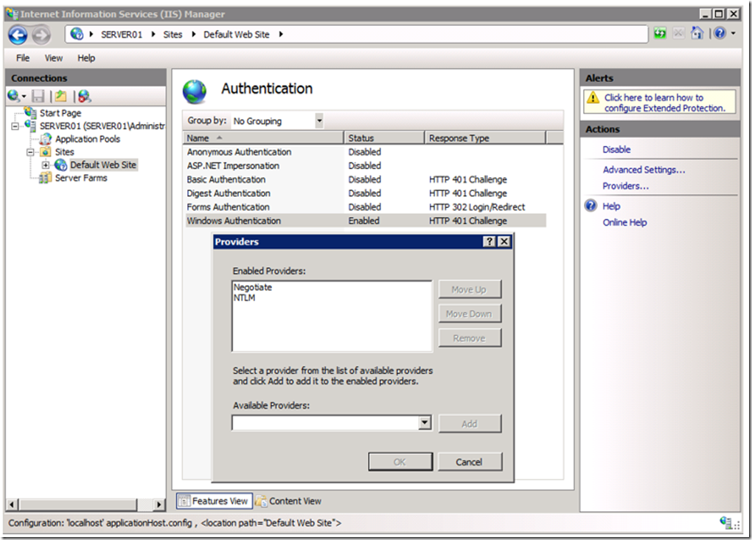
Task: Click the Back navigation arrow button
Action: point(18,35)
